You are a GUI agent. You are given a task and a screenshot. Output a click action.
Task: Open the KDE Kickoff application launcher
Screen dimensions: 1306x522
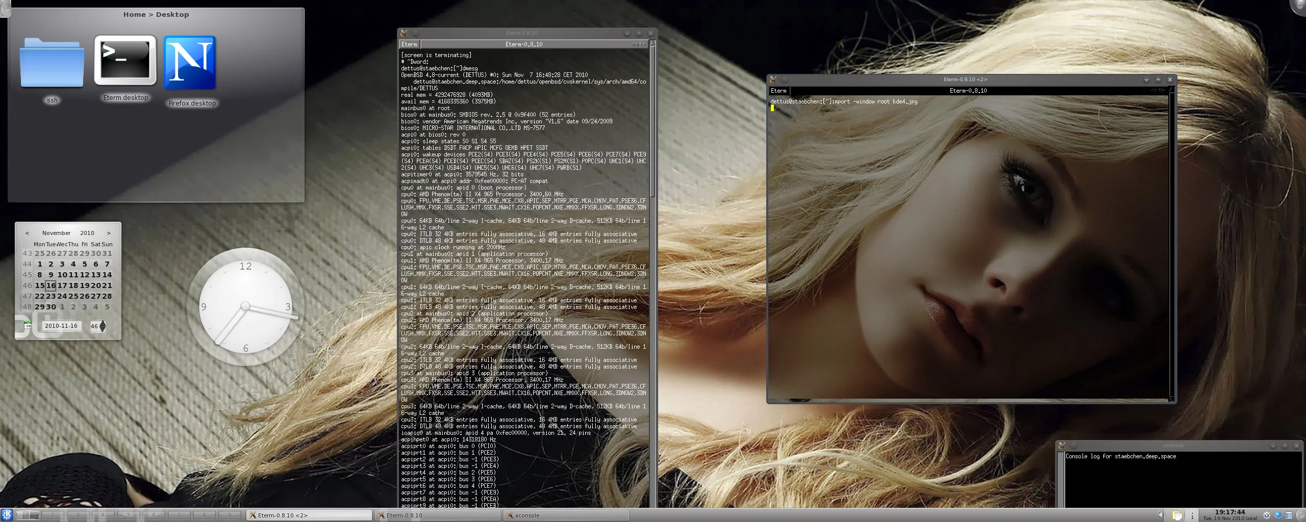7,515
